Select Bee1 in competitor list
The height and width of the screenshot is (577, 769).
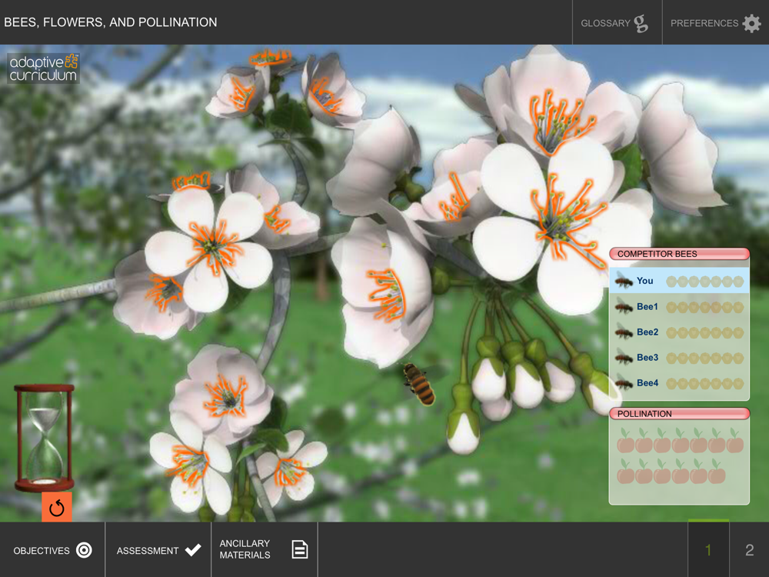[x=679, y=307]
